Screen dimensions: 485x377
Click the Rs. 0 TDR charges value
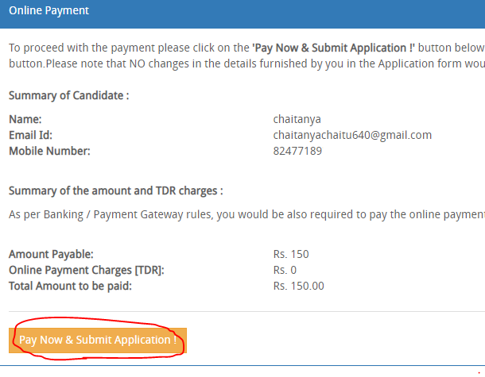[x=285, y=270]
